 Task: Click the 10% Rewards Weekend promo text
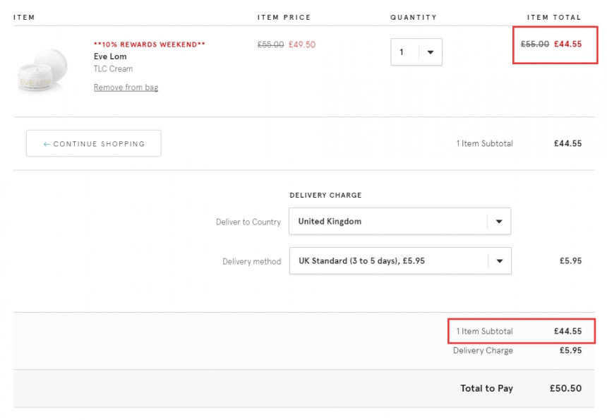[150, 44]
